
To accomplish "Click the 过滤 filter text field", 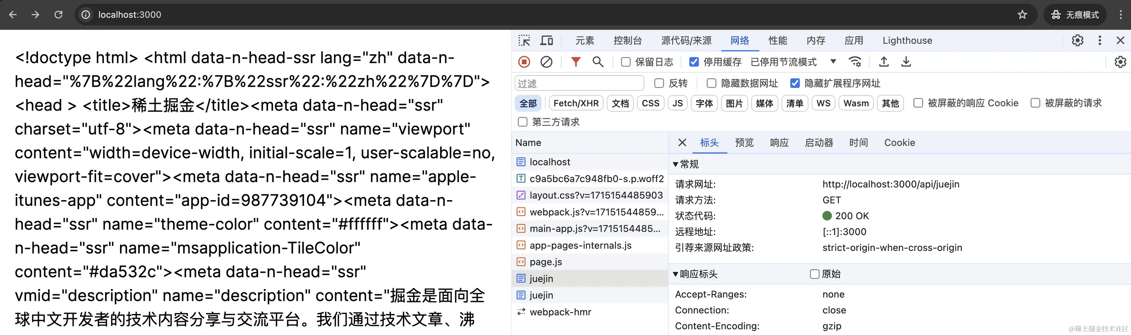I will tap(579, 83).
